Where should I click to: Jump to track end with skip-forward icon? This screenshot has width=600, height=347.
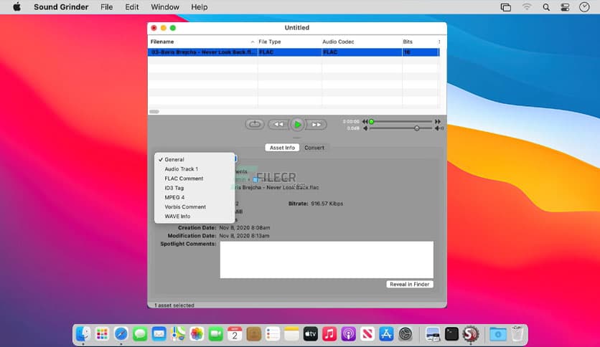(x=439, y=121)
